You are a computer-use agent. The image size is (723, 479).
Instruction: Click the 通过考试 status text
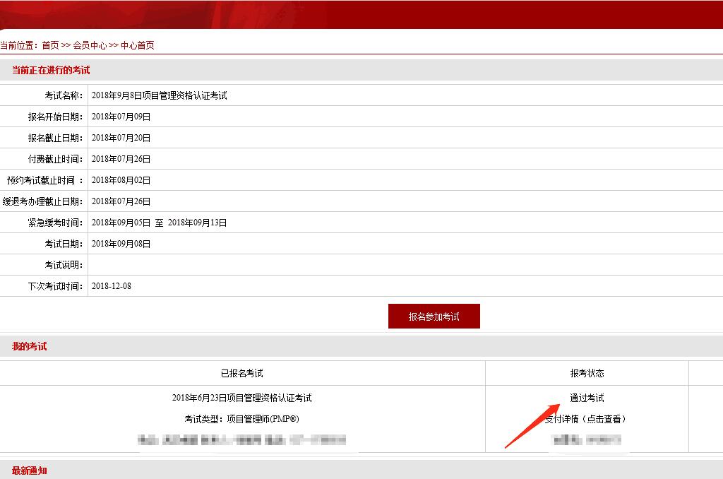(x=587, y=398)
